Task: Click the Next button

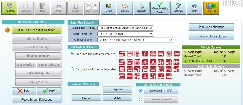Action: pyautogui.click(x=49, y=91)
